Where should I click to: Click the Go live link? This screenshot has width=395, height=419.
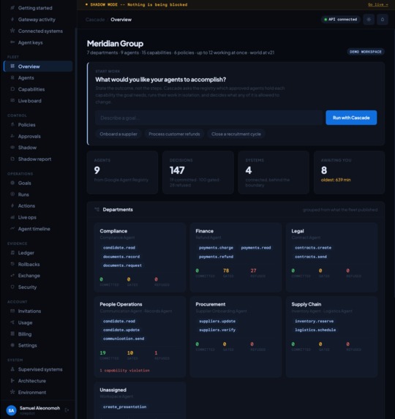point(378,4)
